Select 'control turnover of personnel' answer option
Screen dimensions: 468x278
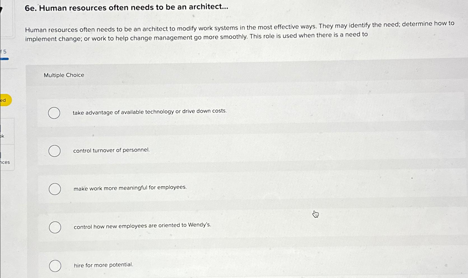[54, 151]
